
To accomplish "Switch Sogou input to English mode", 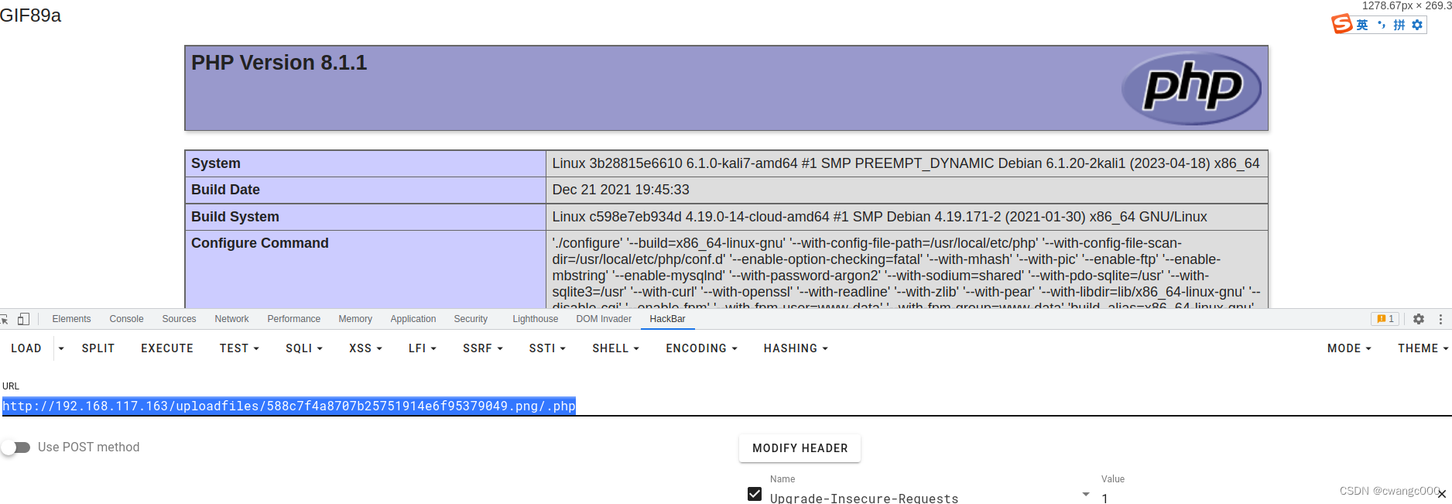I will 1362,25.
